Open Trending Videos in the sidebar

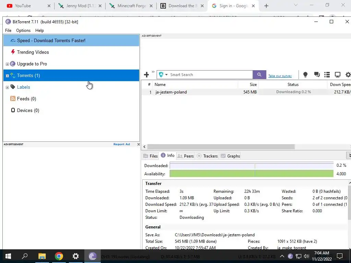pyautogui.click(x=33, y=52)
